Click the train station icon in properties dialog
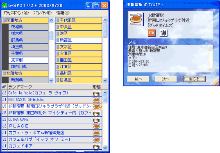The width and height of the screenshot is (220, 153). [x=163, y=33]
